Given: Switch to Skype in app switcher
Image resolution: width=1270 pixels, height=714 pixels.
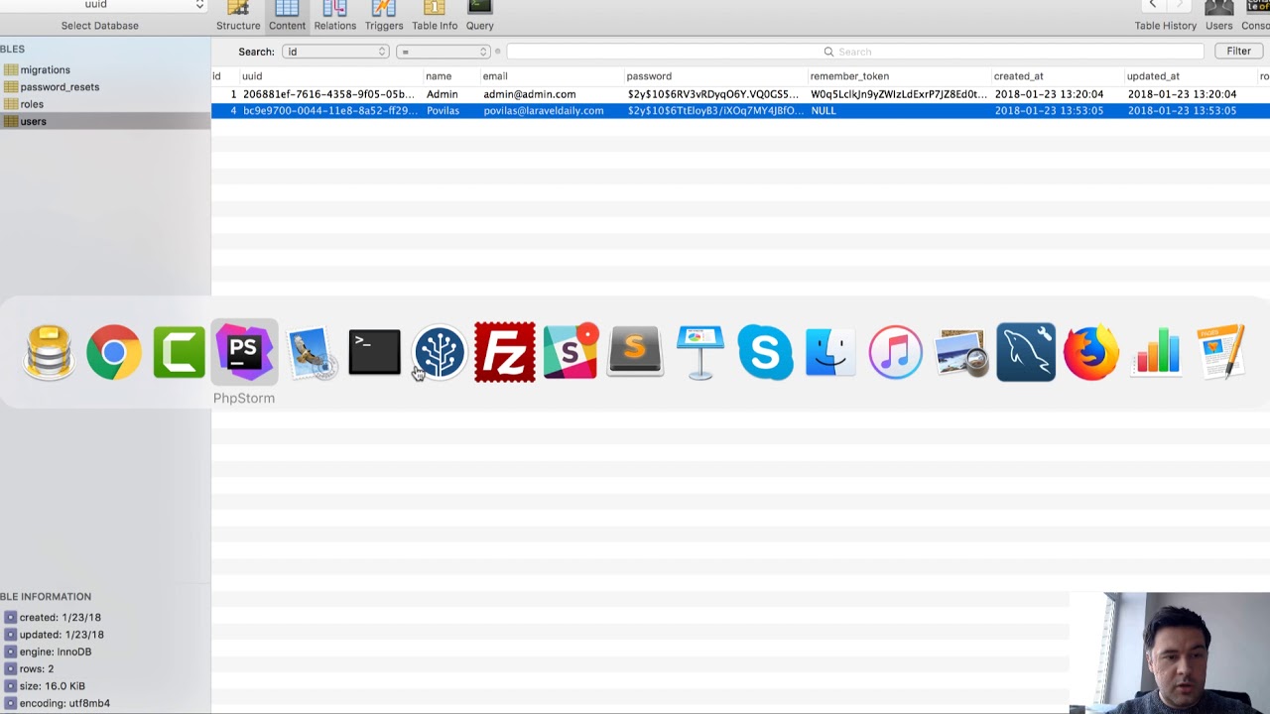Looking at the screenshot, I should coord(765,352).
